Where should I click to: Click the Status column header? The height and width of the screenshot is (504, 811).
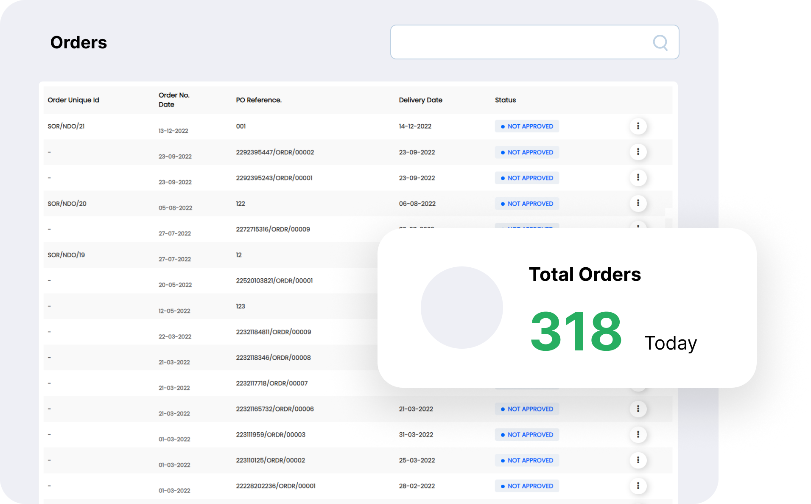click(505, 100)
